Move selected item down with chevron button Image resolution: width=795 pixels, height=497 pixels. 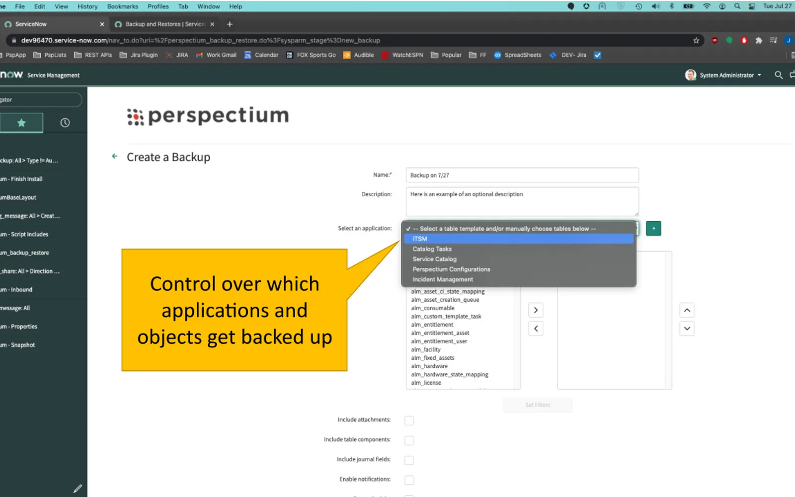687,329
